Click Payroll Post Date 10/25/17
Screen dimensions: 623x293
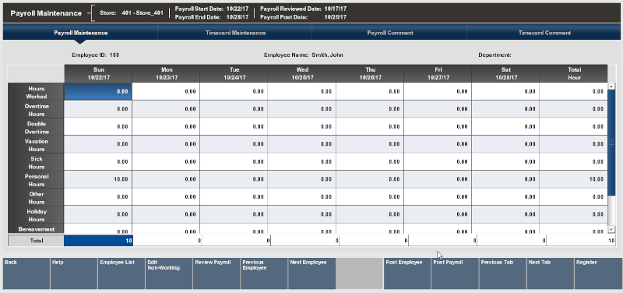tap(303, 17)
